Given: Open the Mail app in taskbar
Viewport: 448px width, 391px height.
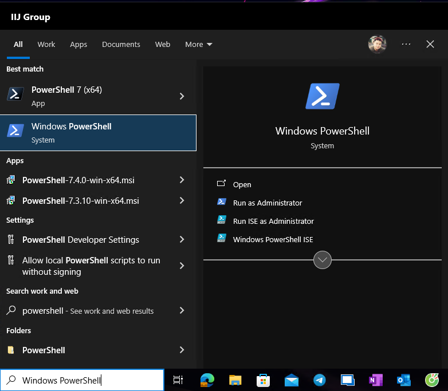Looking at the screenshot, I should pos(292,380).
